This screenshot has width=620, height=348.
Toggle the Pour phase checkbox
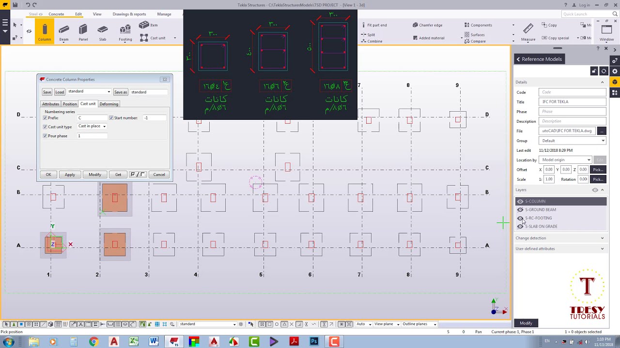point(45,136)
